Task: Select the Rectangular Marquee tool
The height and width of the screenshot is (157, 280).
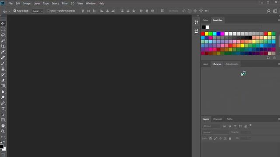Action: 3,29
